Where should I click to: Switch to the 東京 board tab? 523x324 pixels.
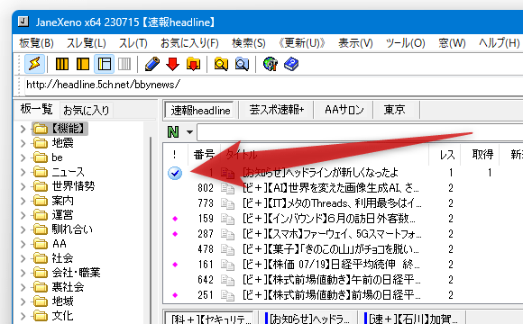[x=395, y=110]
